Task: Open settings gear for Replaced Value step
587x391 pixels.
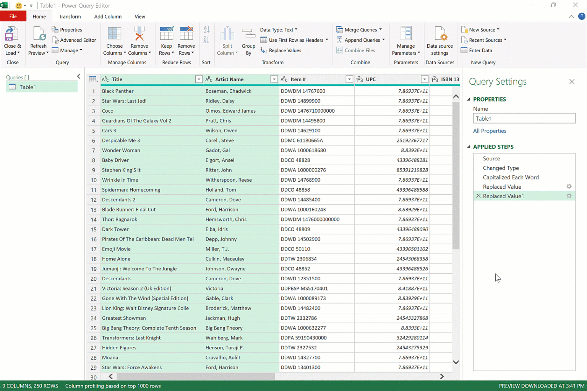Action: pos(569,187)
